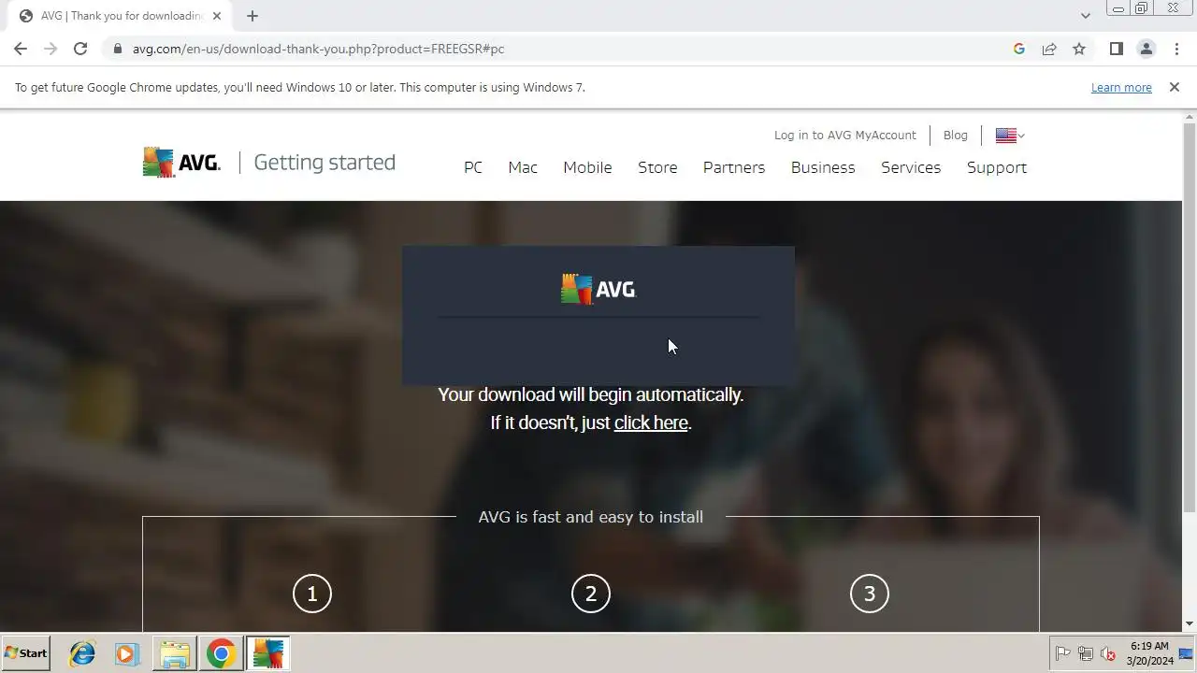
Task: Select step 3 circle
Action: [870, 594]
